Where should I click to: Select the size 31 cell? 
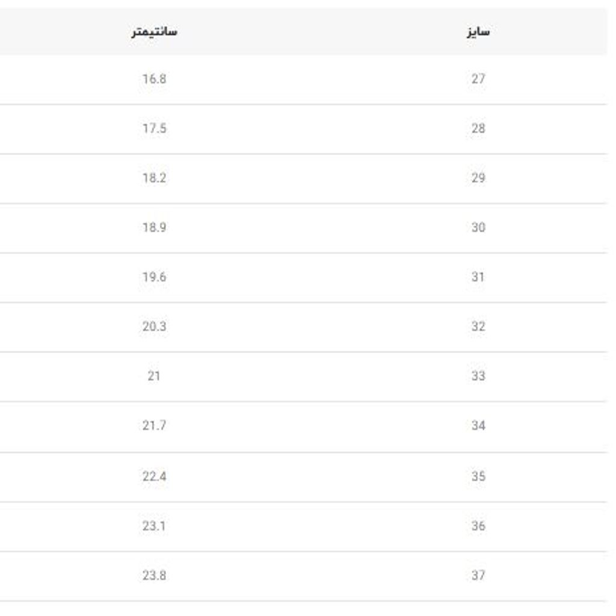(x=478, y=277)
